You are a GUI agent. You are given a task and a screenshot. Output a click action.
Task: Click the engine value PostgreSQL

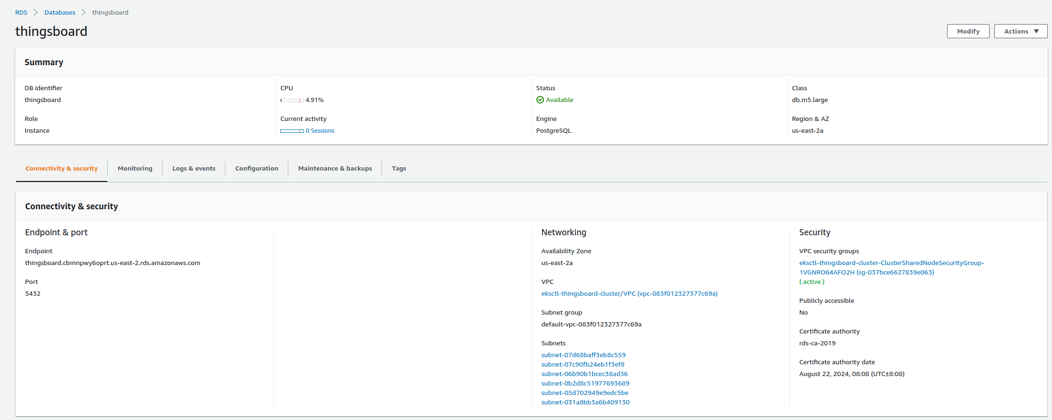[x=553, y=130]
